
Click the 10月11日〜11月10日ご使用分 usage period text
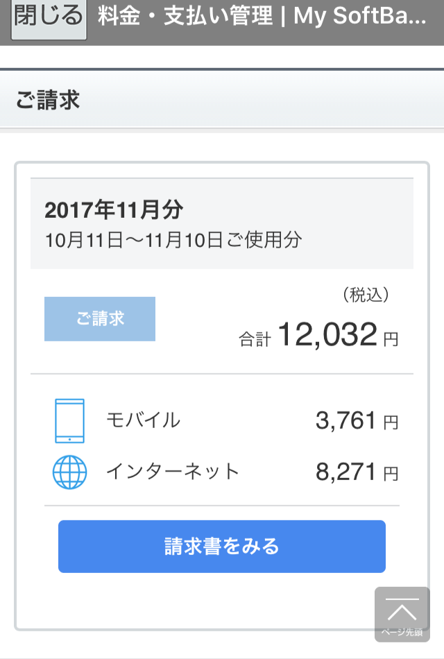(x=173, y=241)
